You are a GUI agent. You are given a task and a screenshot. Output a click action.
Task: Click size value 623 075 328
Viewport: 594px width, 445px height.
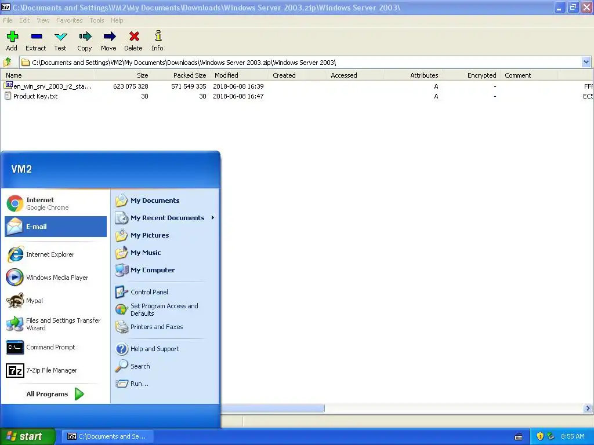point(131,86)
